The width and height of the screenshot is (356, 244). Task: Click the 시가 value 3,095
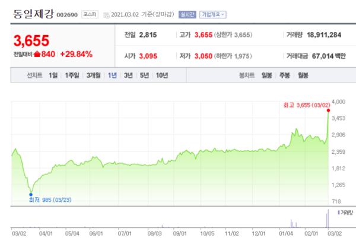(x=148, y=56)
